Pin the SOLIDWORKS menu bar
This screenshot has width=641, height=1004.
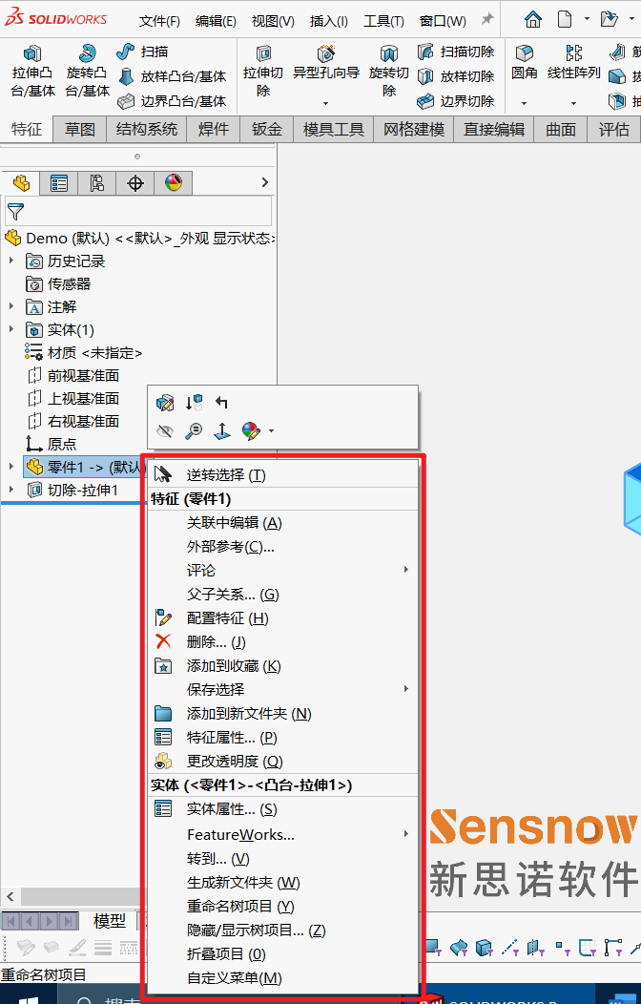486,20
